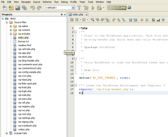Viewport: 168px width, 137px height.
Task: Click the editor Last Edit icon
Action: click(x=72, y=20)
